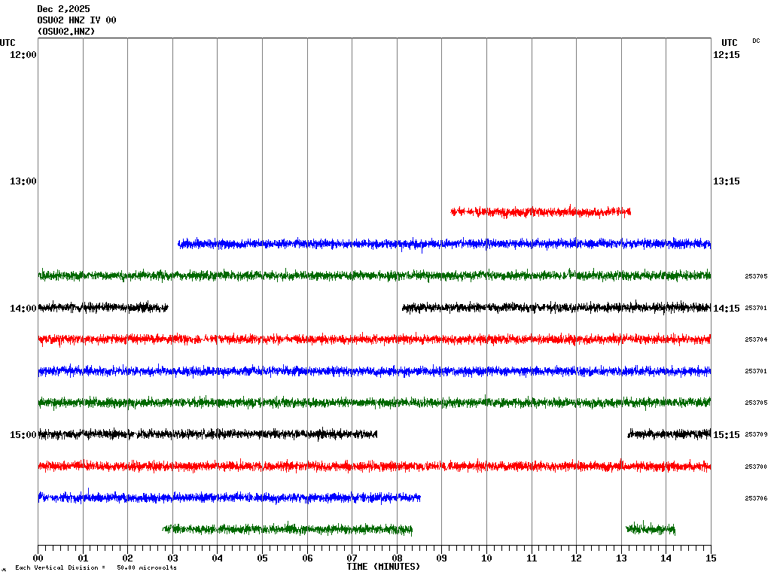Click the 12:00 start time label
This screenshot has width=771, height=578.
tap(23, 55)
